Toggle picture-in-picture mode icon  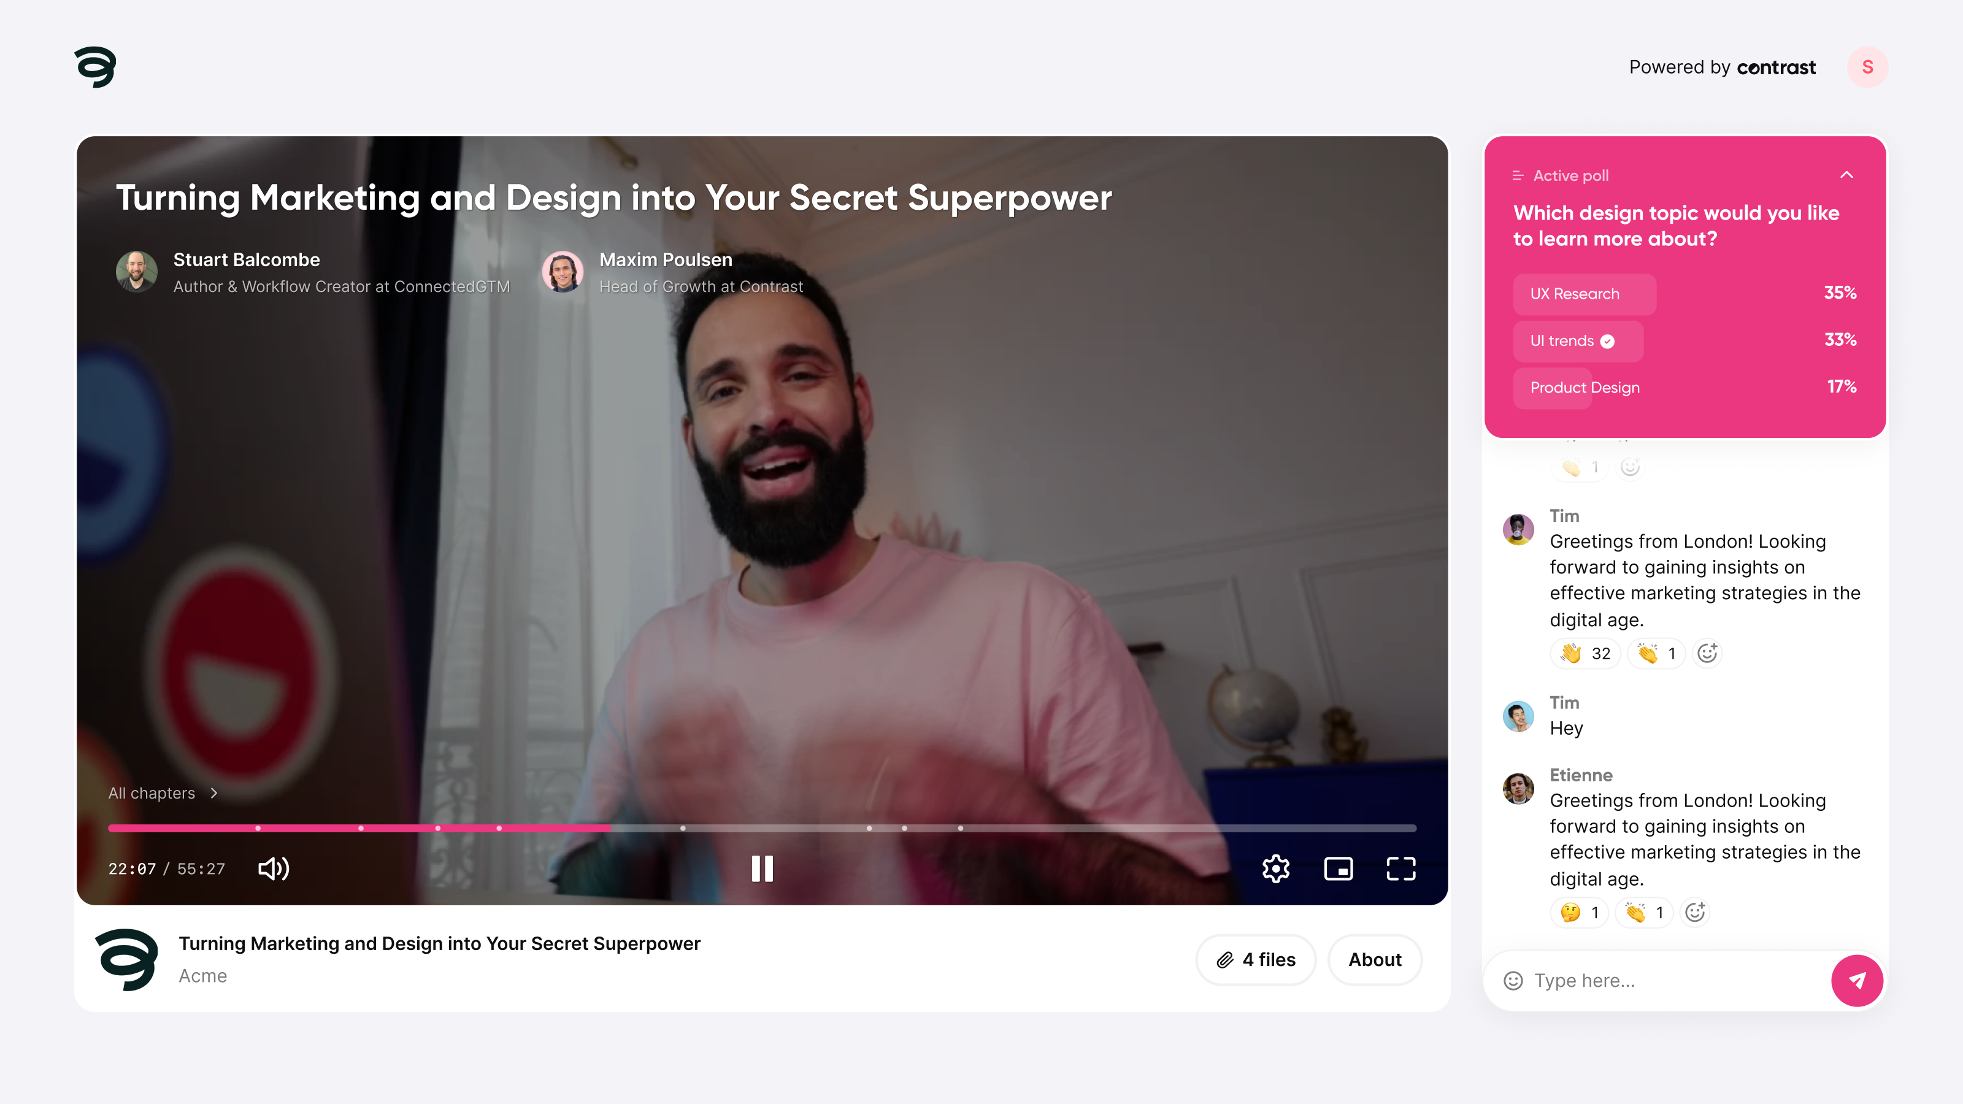[x=1339, y=868]
